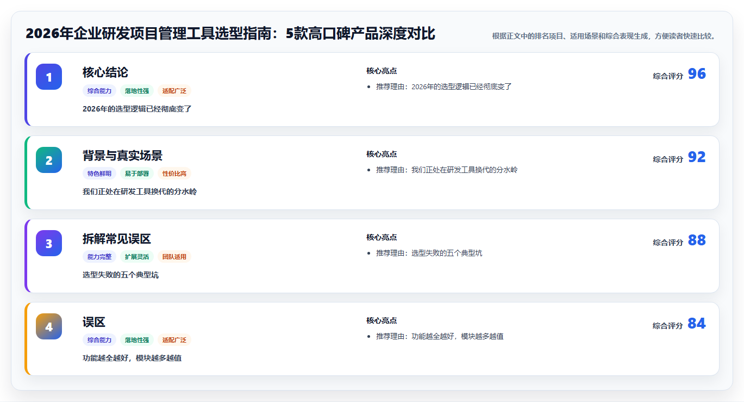Click 推荐理由：选型失败的五个典型坑 bullet
The height and width of the screenshot is (402, 744).
[x=429, y=253]
